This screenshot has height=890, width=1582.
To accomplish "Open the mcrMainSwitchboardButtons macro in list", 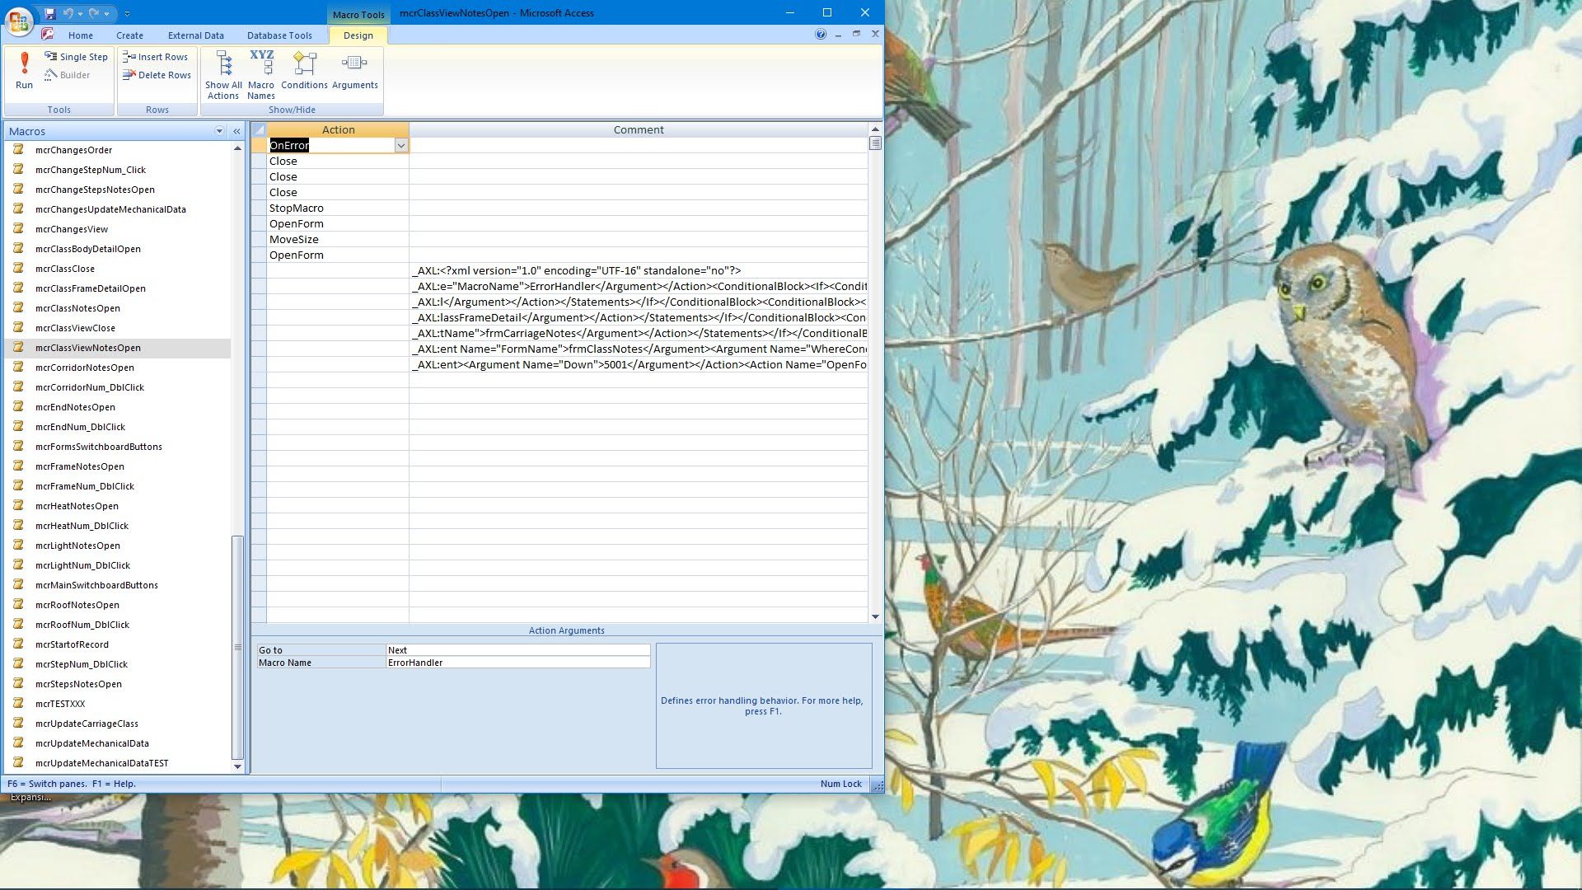I will 96,585.
